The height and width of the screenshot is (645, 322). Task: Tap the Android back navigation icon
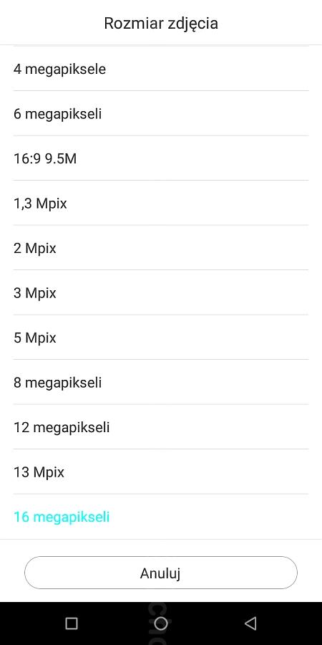250,623
